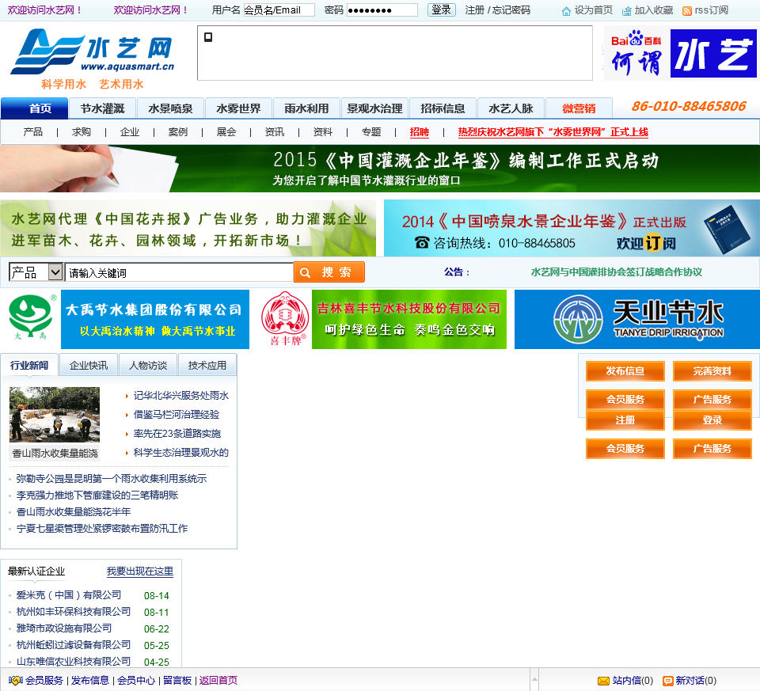The height and width of the screenshot is (691, 760).
Task: Open the 展会 sub-menu link
Action: [x=226, y=132]
